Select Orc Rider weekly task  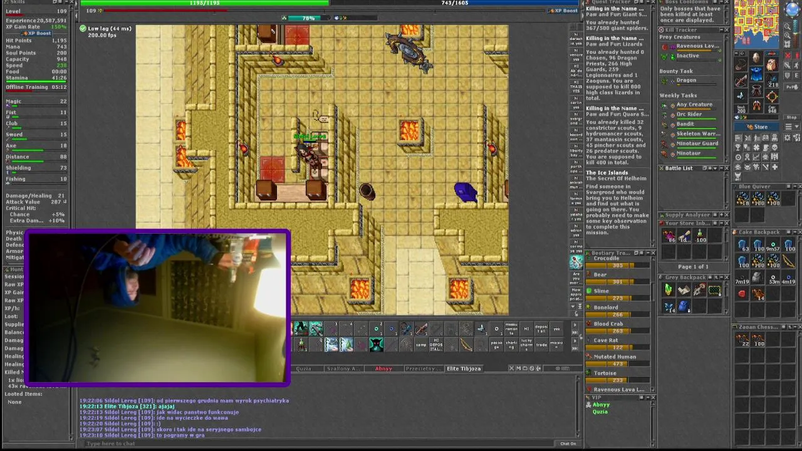689,115
